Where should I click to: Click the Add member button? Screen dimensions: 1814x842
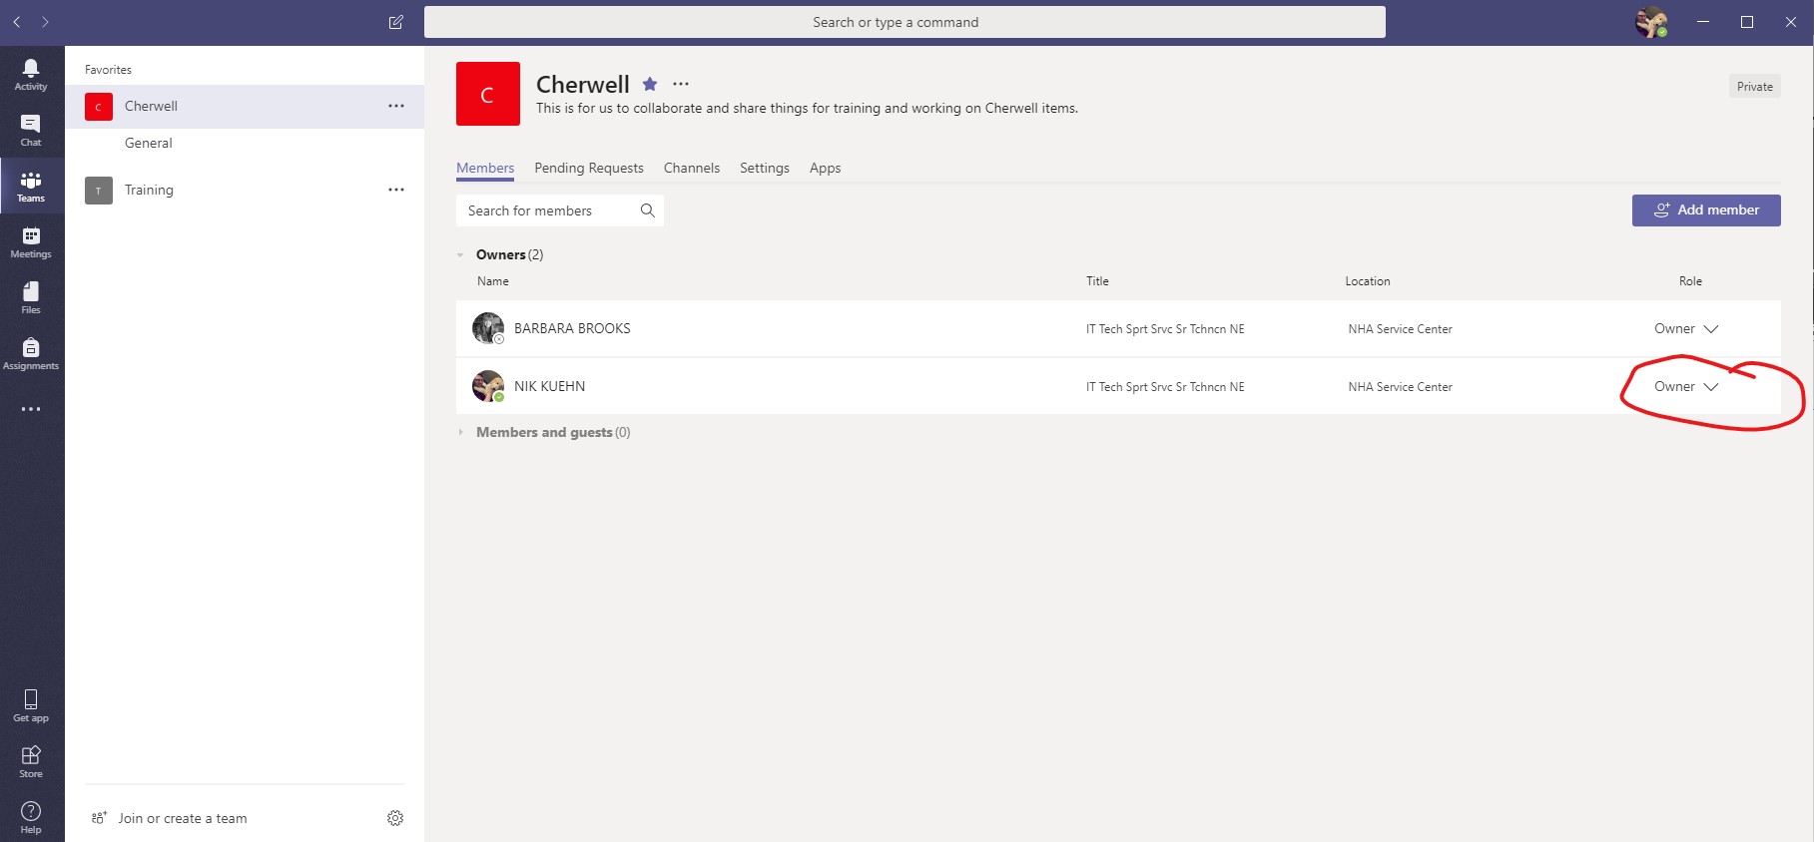pos(1706,210)
